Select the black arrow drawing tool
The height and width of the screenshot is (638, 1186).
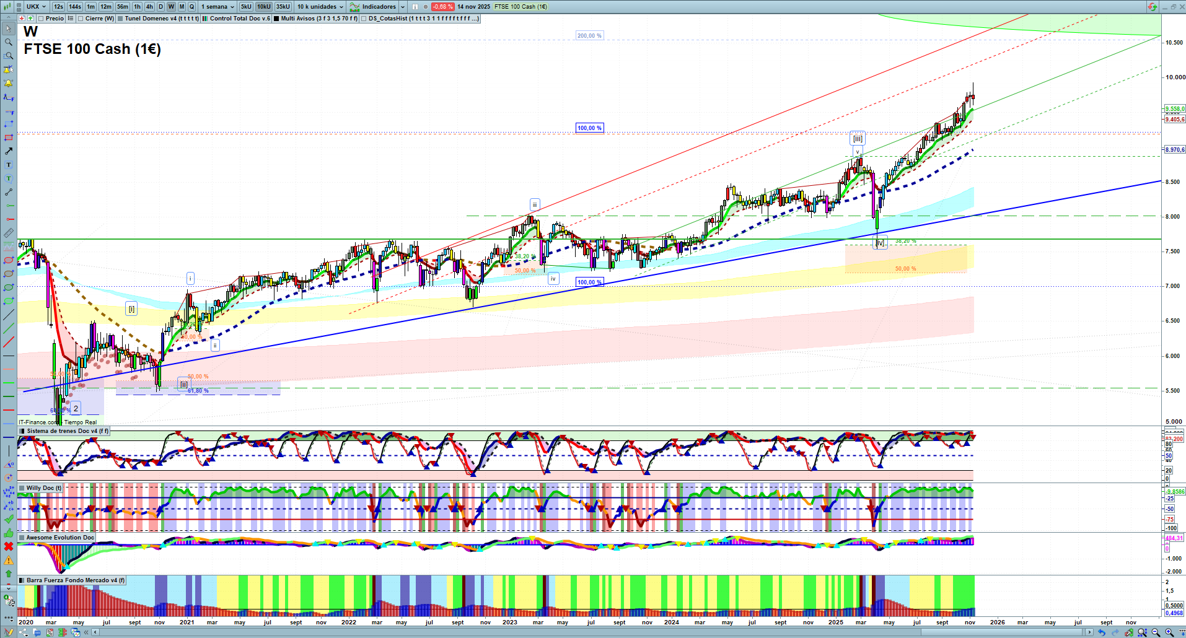(x=9, y=151)
